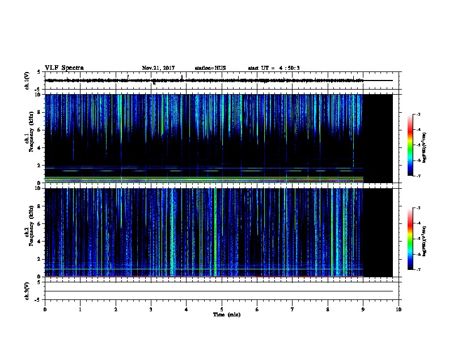Screen dimensions: 449x347
Task: Select the ch.1 'Frequency (kHz)' axis label
Action: click(31, 132)
